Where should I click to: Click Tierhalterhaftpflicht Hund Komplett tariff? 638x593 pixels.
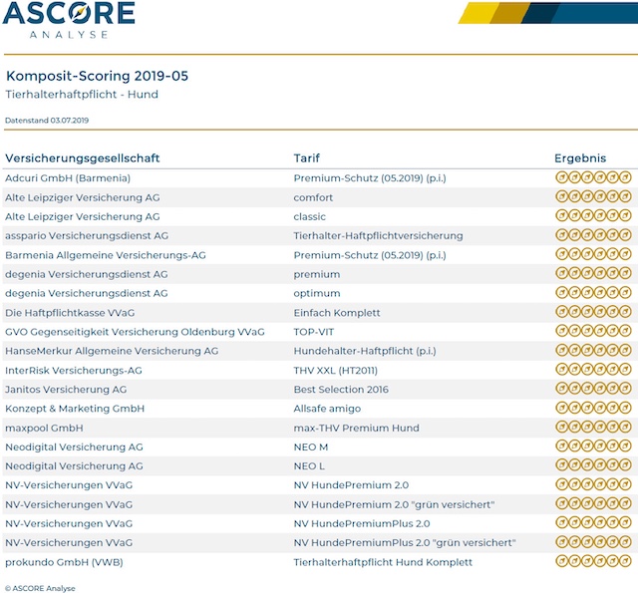(x=383, y=562)
